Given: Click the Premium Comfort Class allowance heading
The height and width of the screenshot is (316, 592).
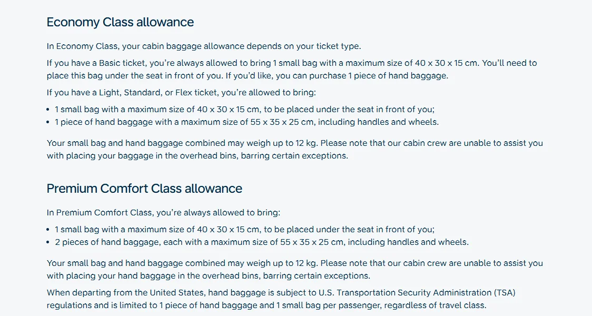Looking at the screenshot, I should [x=144, y=189].
